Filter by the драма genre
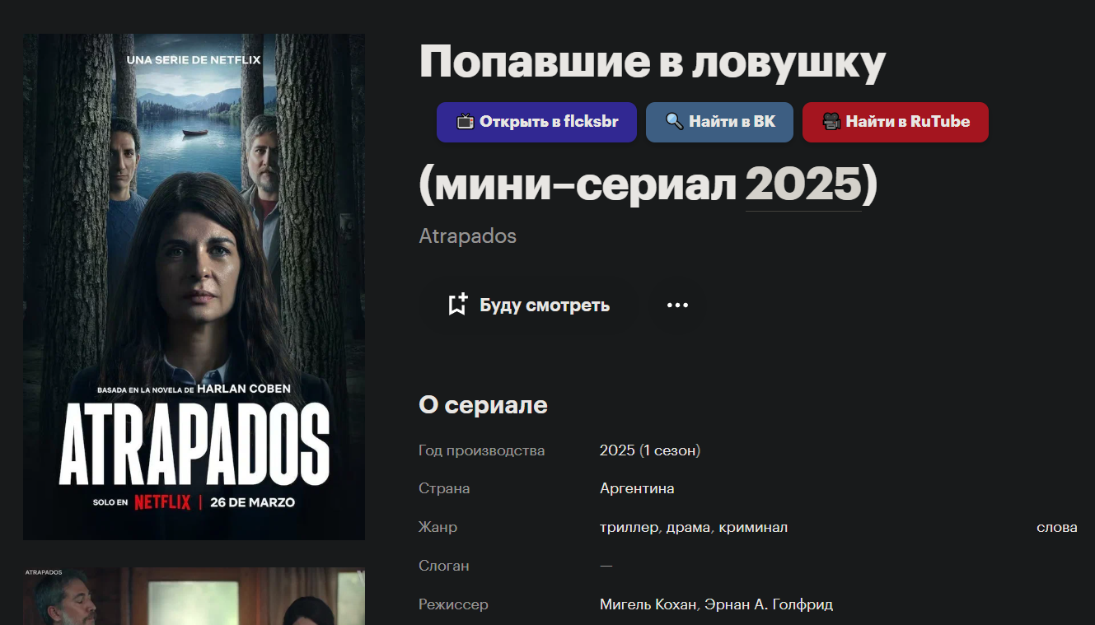 (687, 527)
